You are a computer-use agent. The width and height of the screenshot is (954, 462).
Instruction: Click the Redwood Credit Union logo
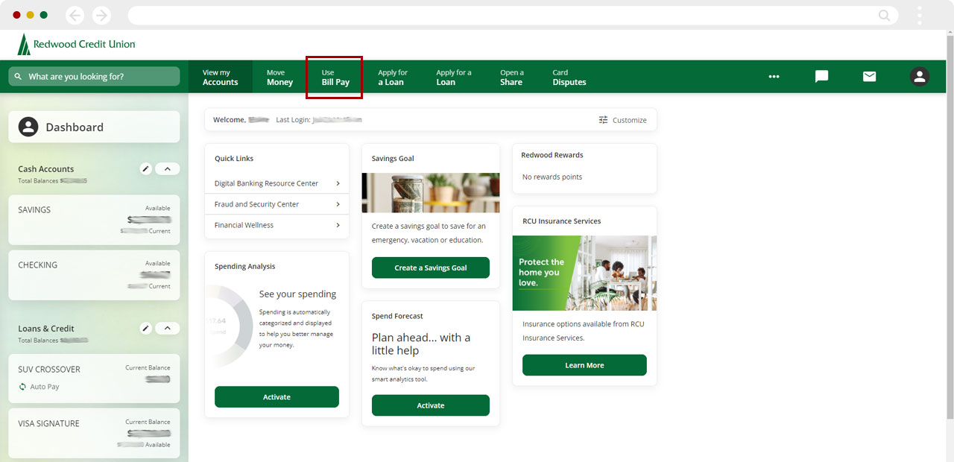(x=76, y=44)
